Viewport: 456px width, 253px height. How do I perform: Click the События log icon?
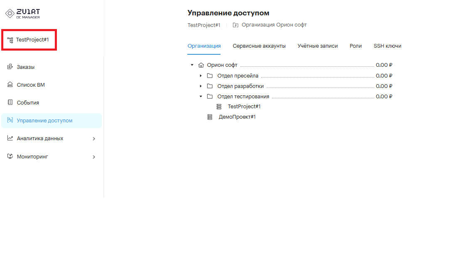(x=10, y=102)
